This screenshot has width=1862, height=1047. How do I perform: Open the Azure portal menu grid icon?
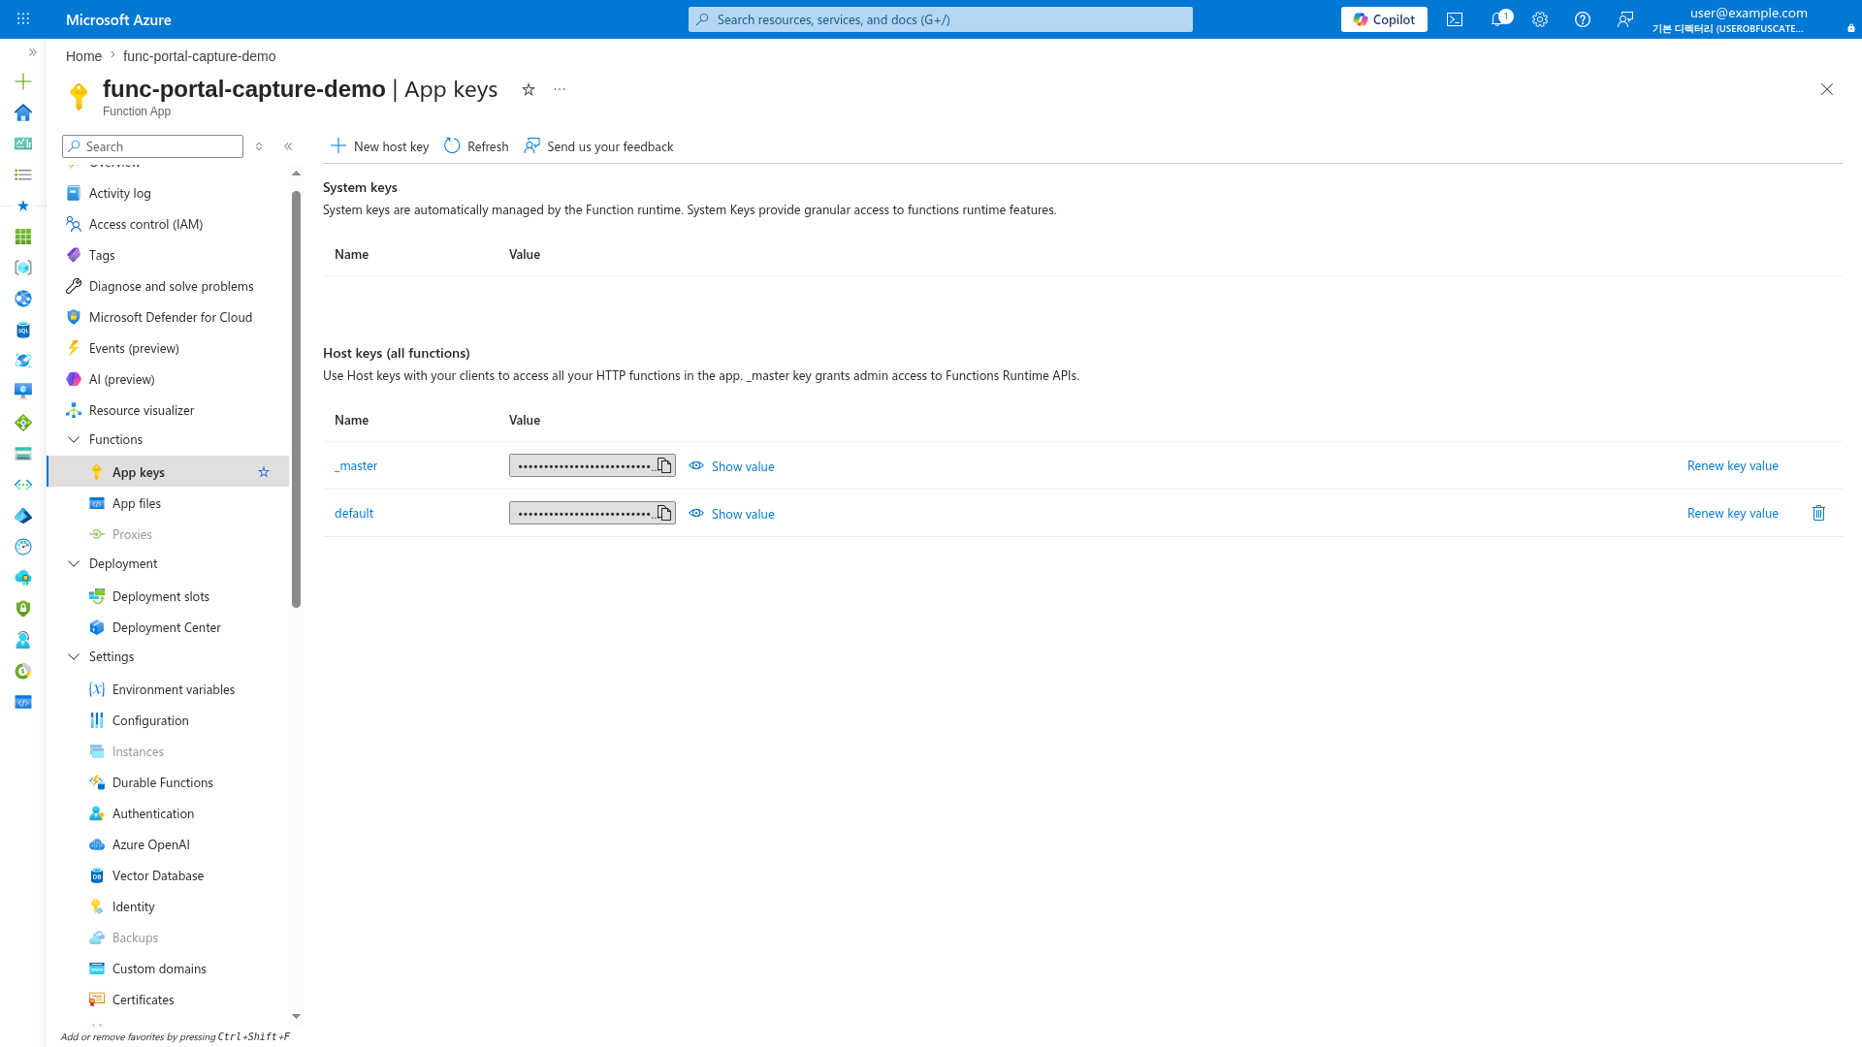click(23, 18)
